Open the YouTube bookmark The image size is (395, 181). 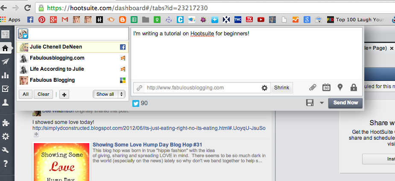point(261,20)
